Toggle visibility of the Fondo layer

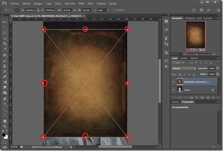(x=174, y=90)
